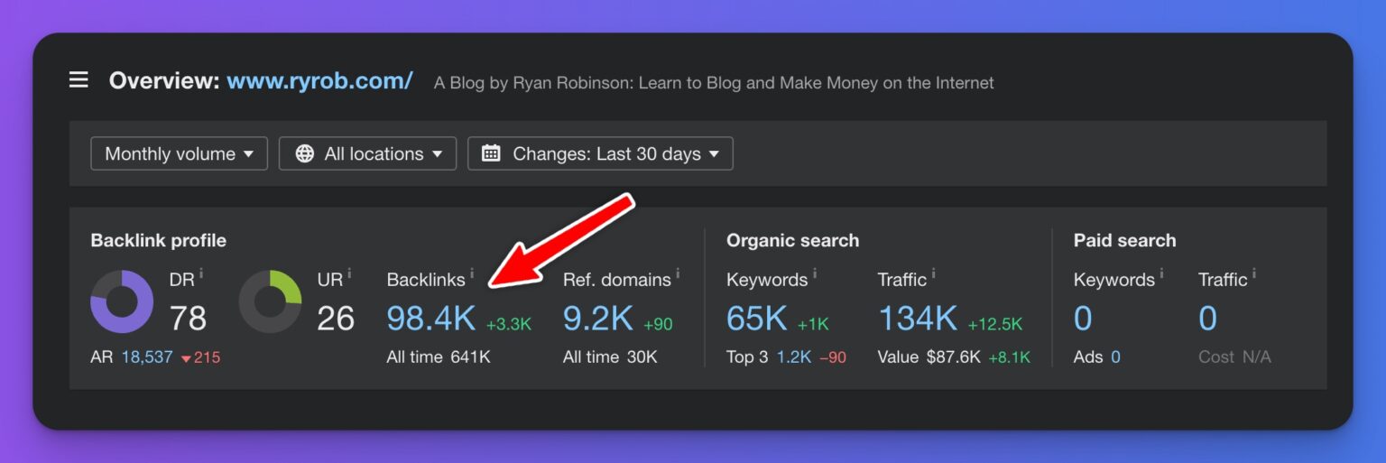
Task: Click the UR donut chart
Action: [270, 301]
